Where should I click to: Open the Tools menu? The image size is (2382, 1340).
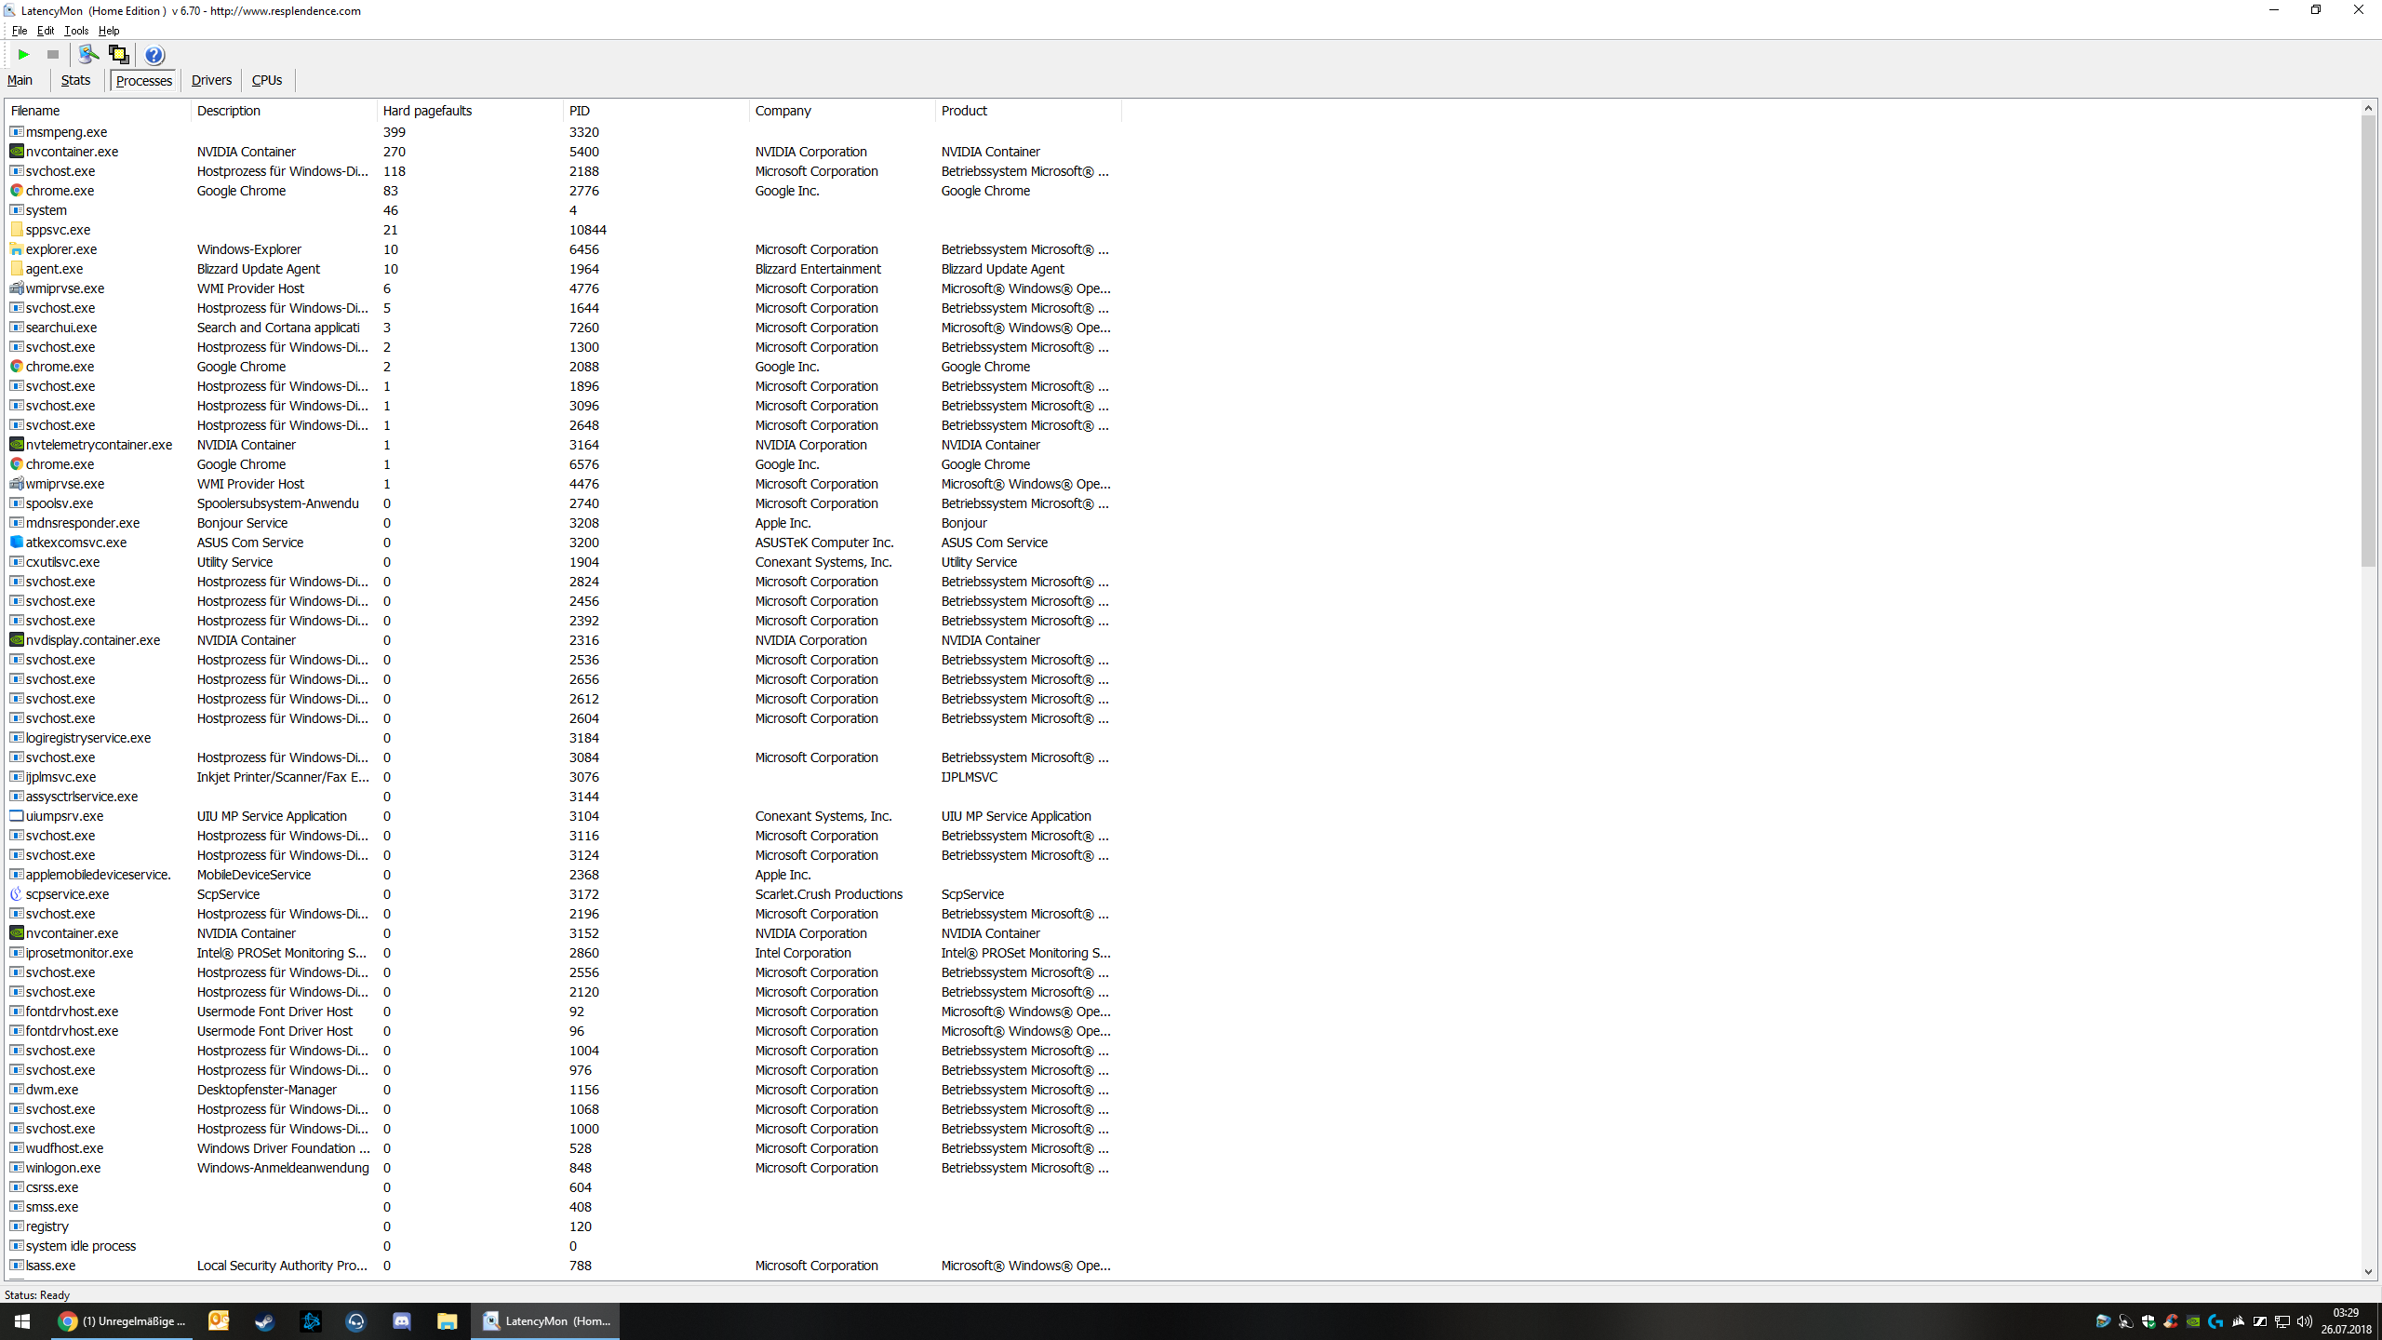pyautogui.click(x=76, y=31)
